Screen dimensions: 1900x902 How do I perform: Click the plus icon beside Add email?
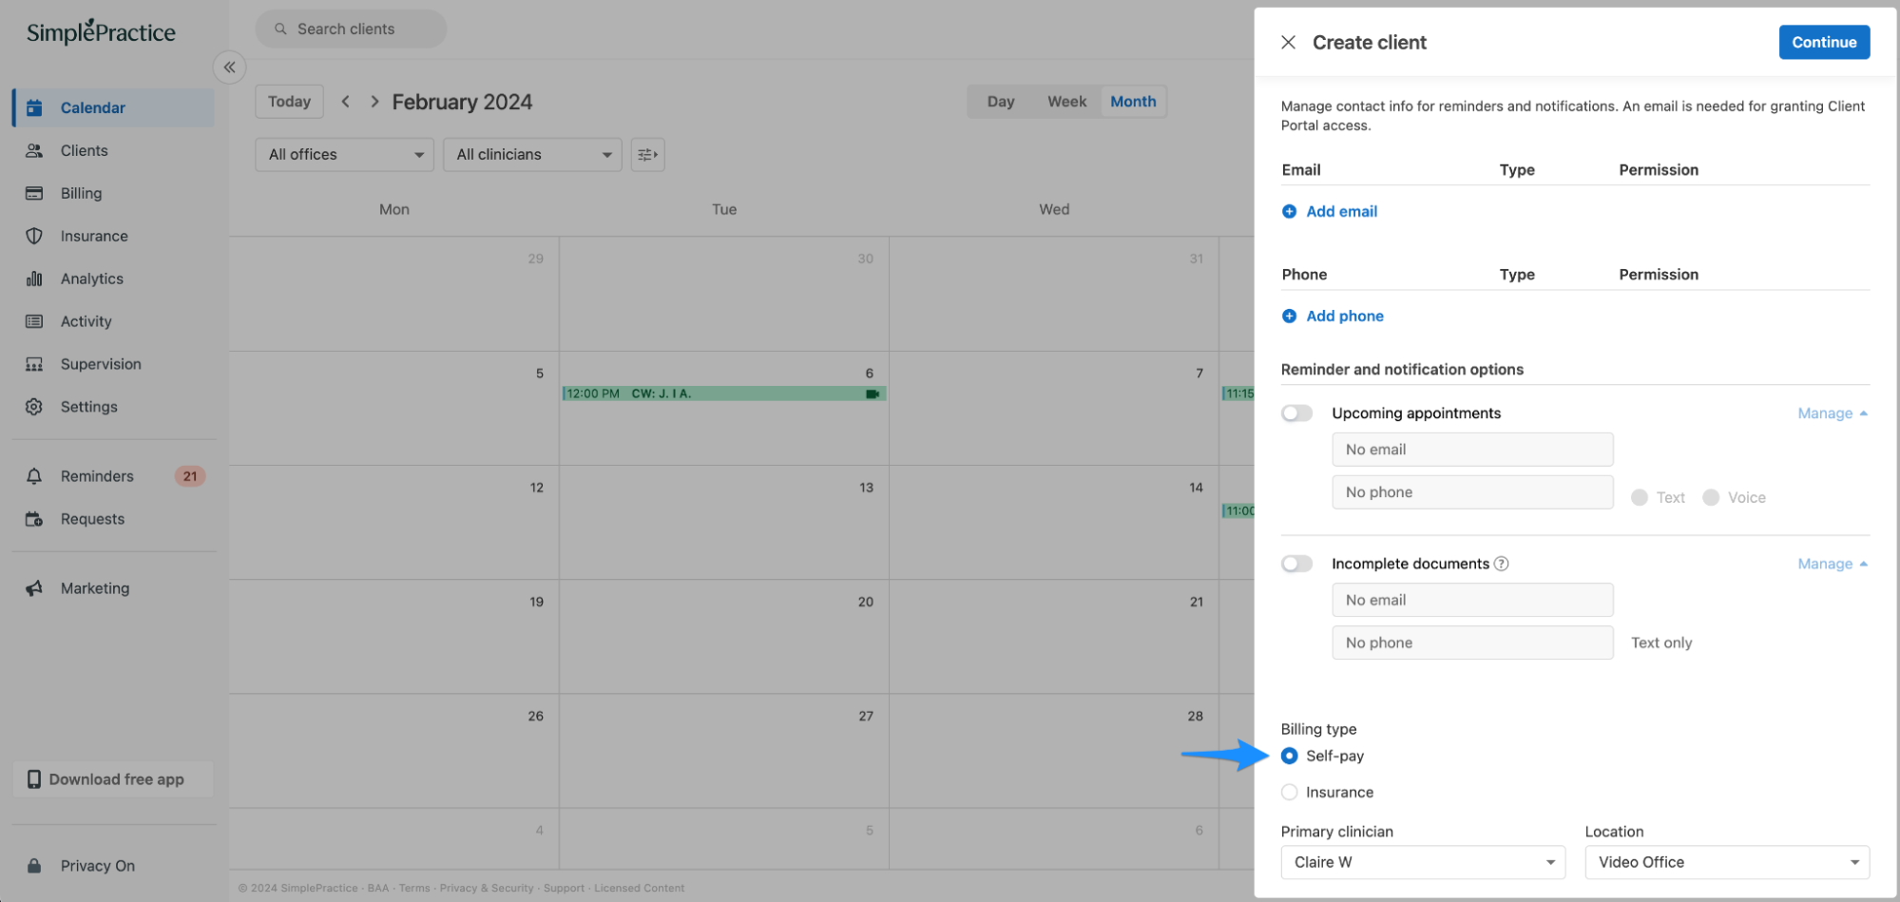[1289, 211]
